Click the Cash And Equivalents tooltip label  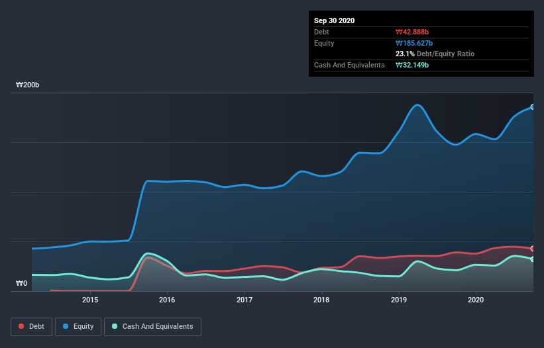point(349,65)
